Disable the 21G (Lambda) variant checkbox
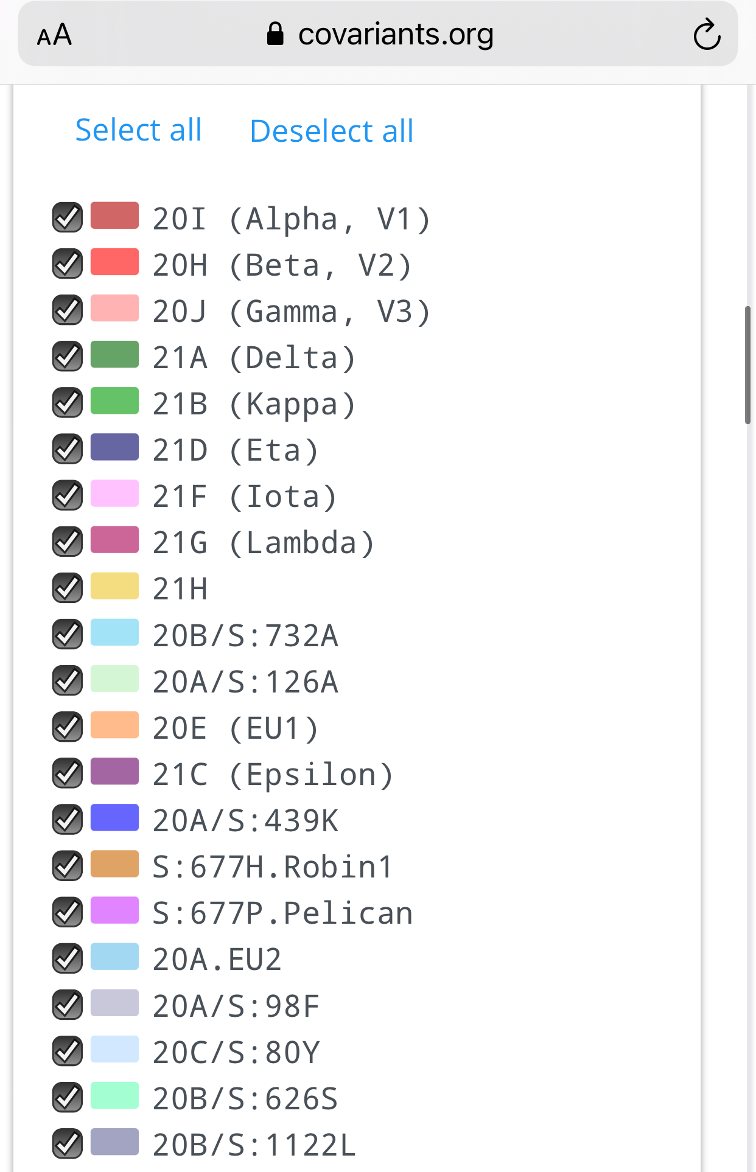 [x=68, y=541]
